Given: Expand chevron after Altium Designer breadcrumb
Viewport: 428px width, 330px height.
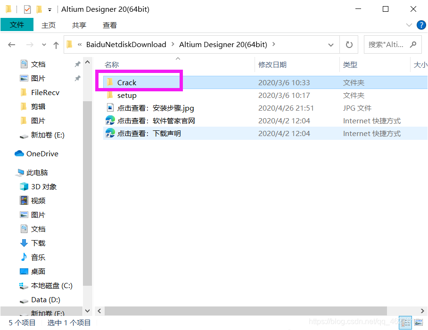Looking at the screenshot, I should [x=274, y=44].
